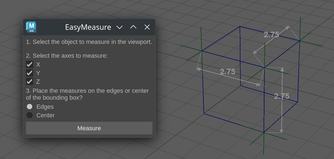Viewport: 334px width, 159px height.
Task: Select the Edges radio button
Action: (x=29, y=106)
